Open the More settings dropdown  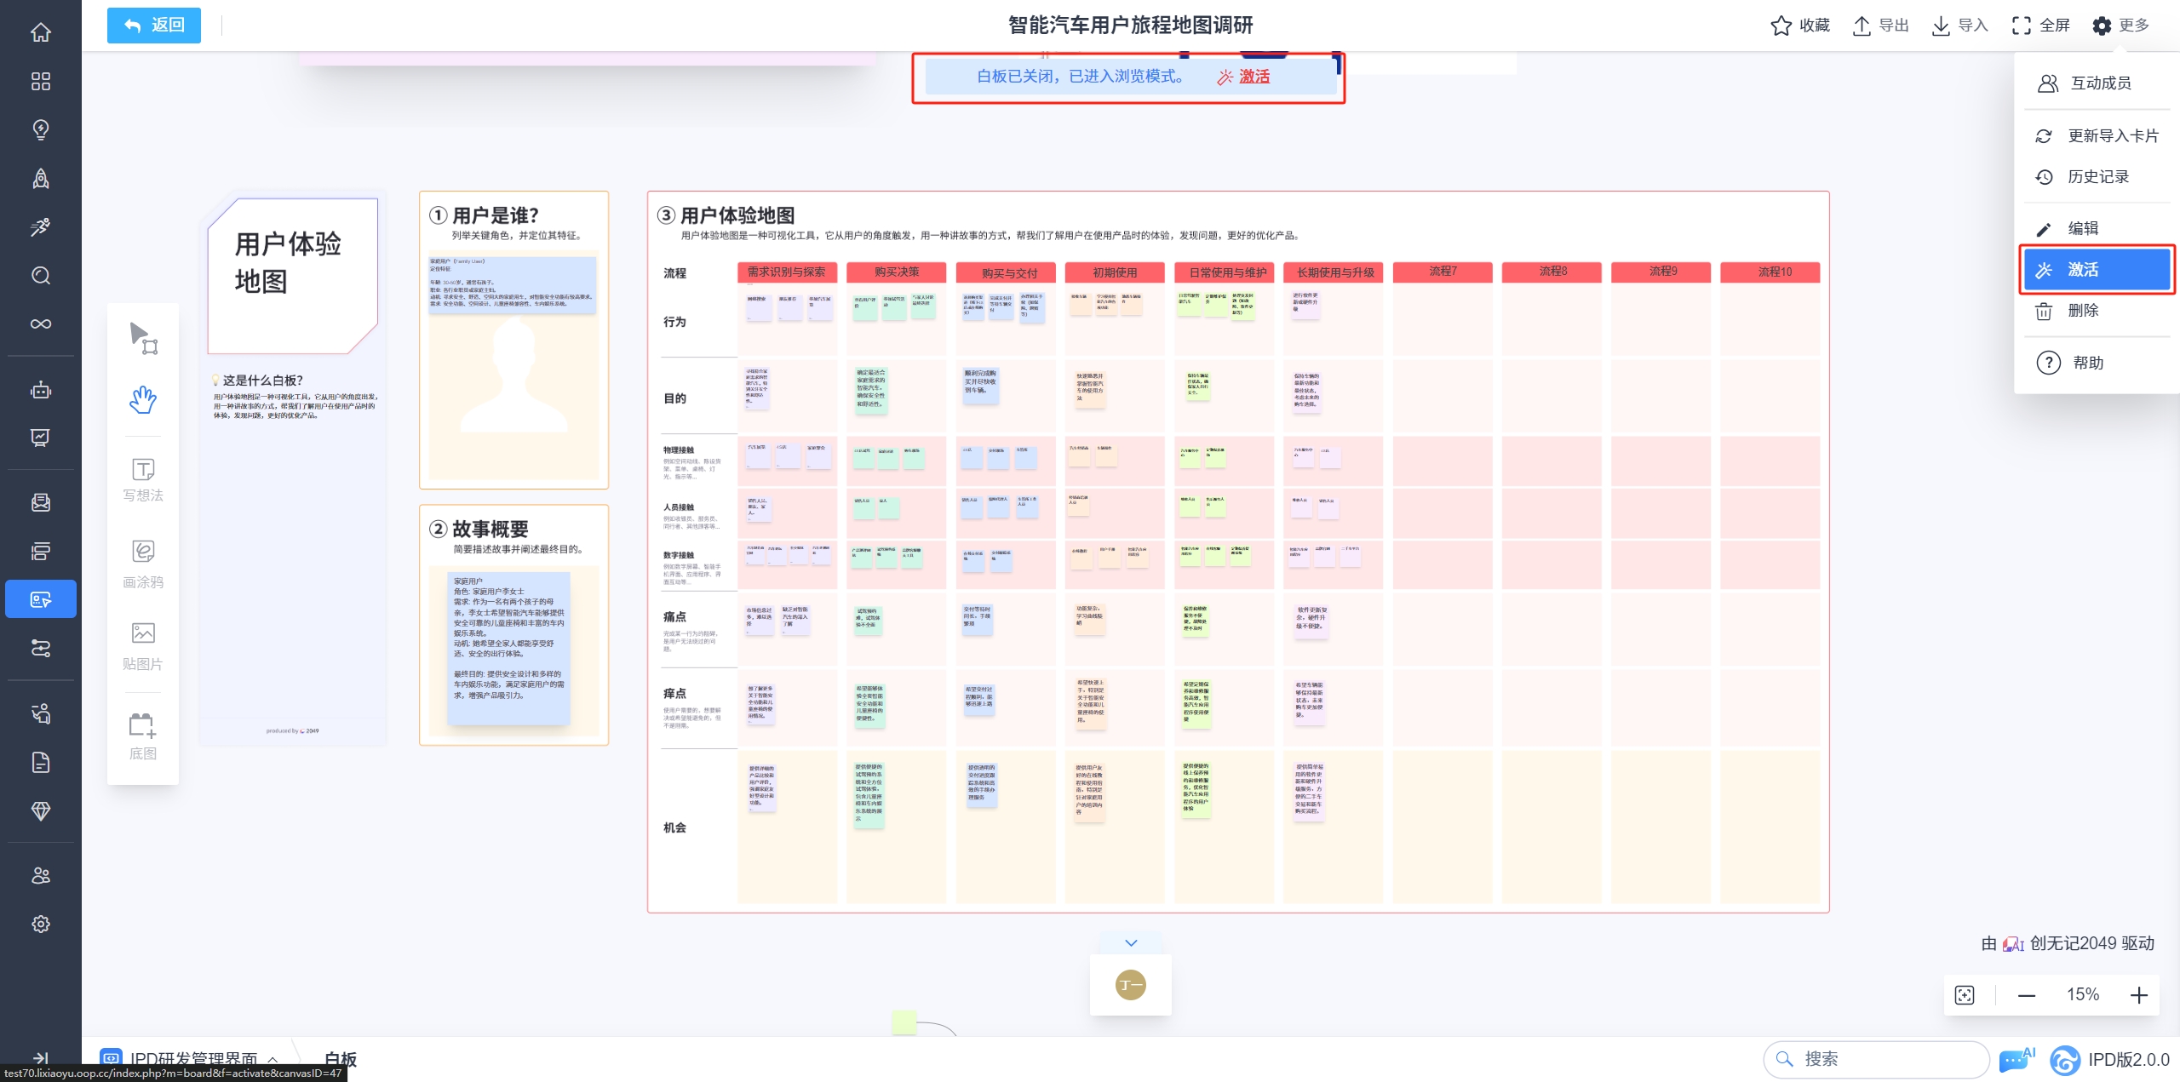[2120, 26]
